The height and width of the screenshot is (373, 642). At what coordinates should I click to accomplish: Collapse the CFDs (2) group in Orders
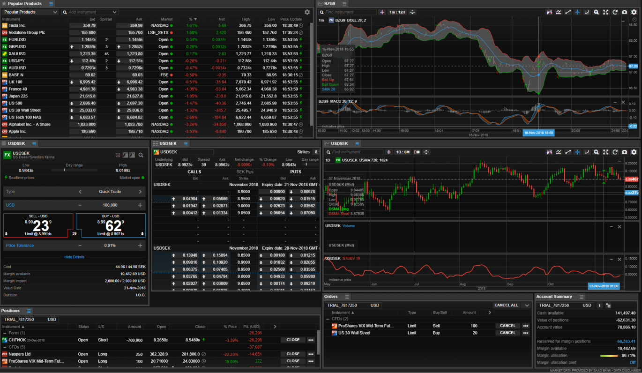pos(328,319)
